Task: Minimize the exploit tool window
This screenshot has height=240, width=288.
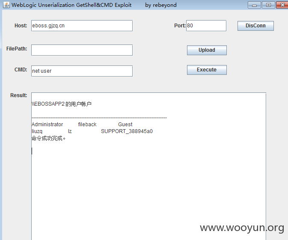Action: 254,5
